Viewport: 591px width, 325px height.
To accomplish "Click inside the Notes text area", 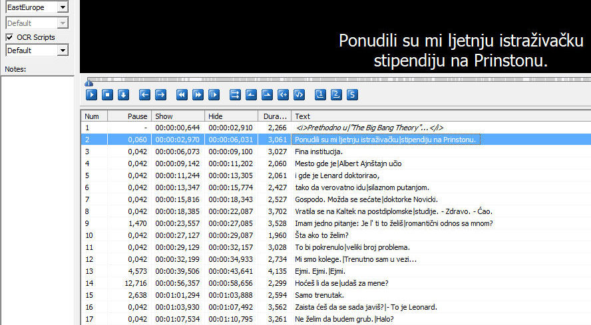I will (x=37, y=199).
